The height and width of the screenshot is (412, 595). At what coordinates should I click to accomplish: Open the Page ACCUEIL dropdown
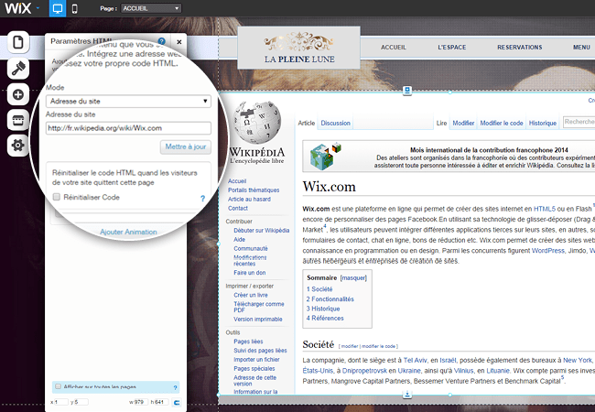[x=151, y=8]
